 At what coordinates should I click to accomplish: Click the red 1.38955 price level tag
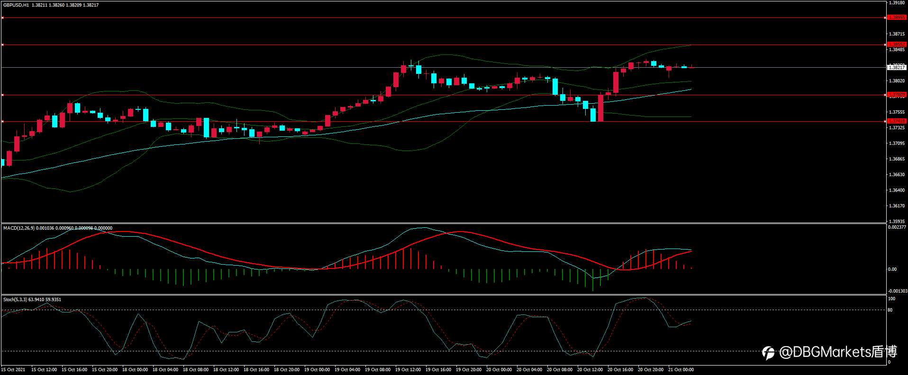[x=897, y=18]
